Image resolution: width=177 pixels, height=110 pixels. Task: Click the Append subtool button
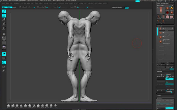(x=160, y=65)
